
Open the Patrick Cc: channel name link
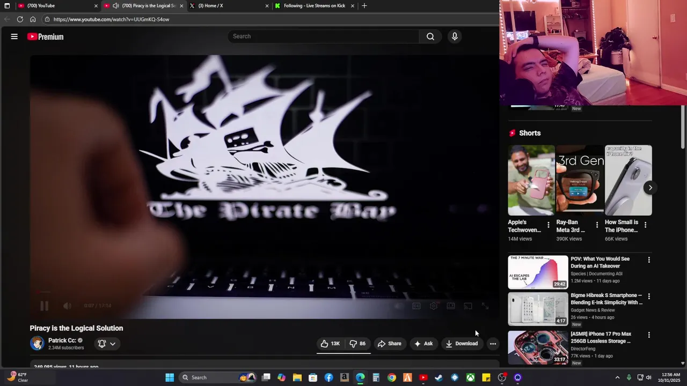click(62, 340)
